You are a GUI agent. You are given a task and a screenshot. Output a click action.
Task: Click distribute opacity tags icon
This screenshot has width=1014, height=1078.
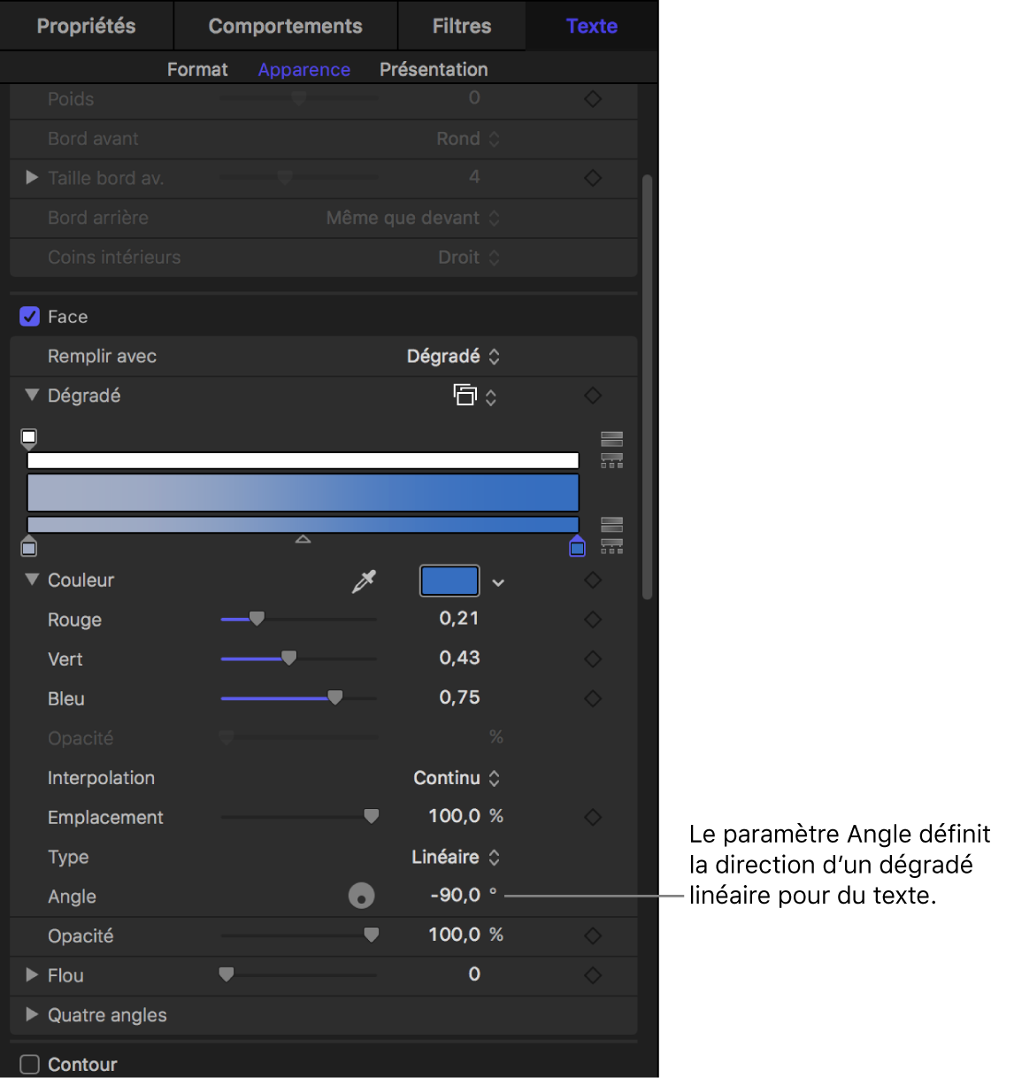(x=612, y=460)
